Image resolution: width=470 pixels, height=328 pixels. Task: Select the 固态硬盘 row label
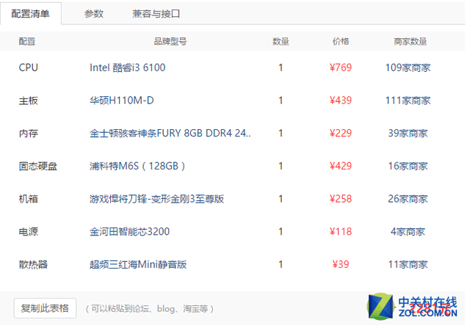pos(38,166)
